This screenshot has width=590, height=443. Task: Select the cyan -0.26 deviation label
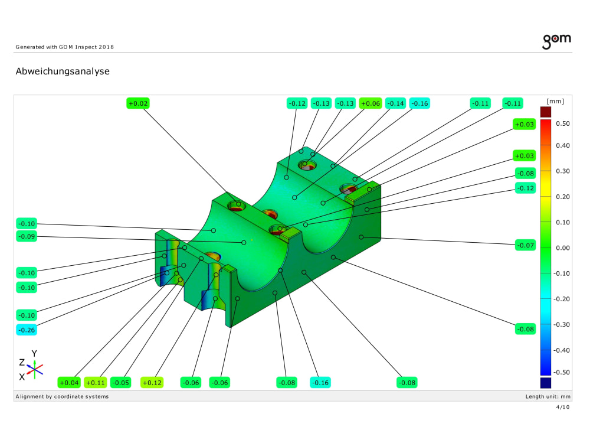pos(27,330)
